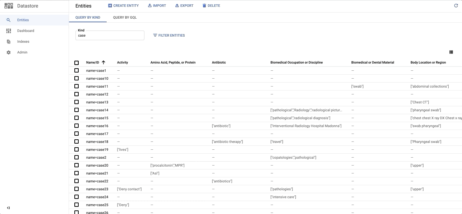Viewport: 462px width, 214px height.
Task: Switch to Query by GQL tab
Action: pyautogui.click(x=125, y=18)
